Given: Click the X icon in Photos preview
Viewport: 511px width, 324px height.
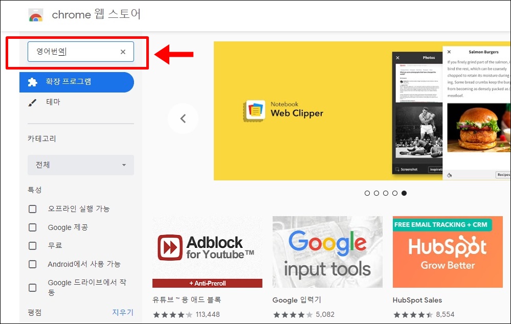Looking at the screenshot, I should click(397, 58).
